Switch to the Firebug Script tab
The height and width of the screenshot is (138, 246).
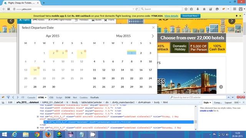pos(59,97)
